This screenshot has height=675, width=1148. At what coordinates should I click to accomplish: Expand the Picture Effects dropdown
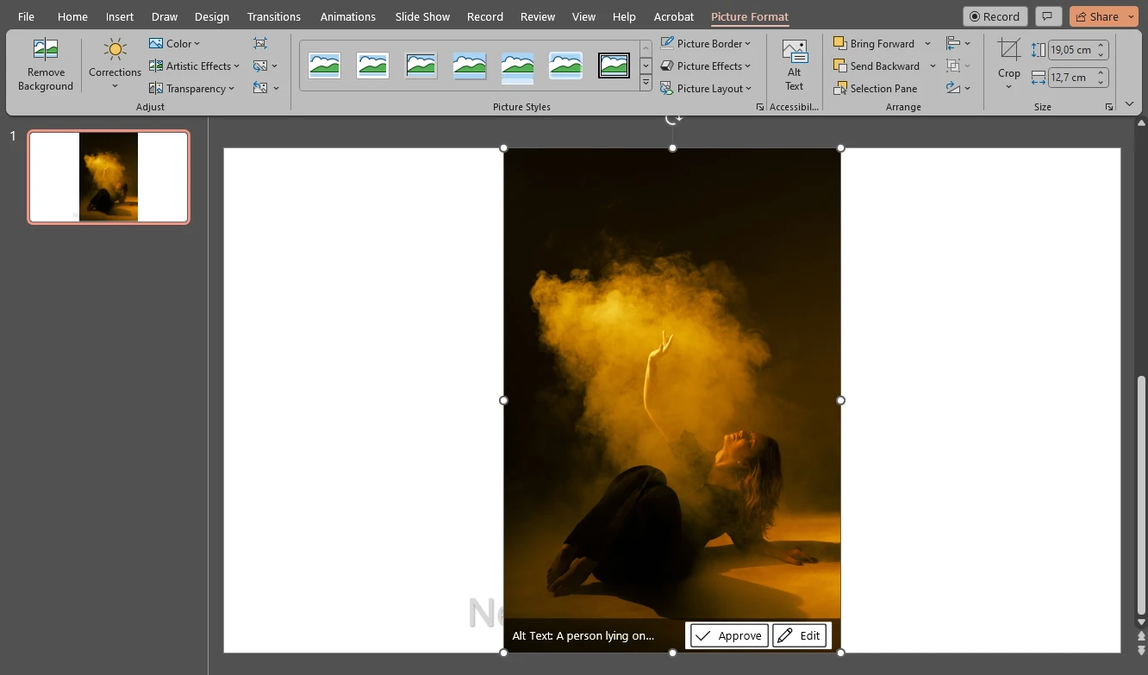coord(707,66)
